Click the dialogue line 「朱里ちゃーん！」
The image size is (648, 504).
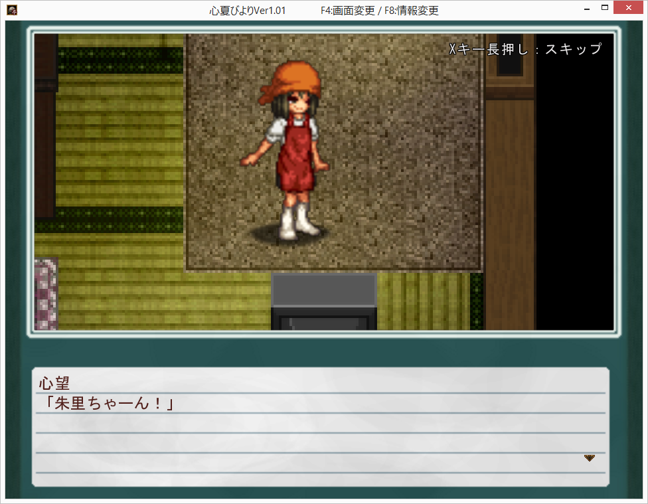(109, 403)
